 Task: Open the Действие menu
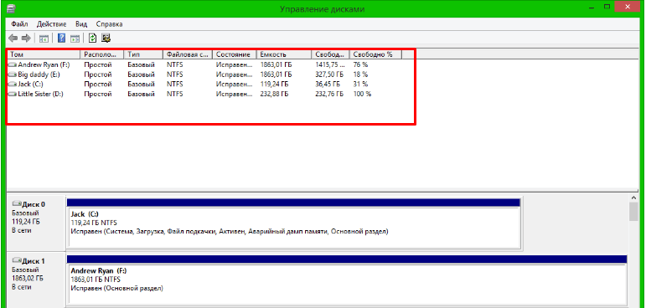[51, 24]
